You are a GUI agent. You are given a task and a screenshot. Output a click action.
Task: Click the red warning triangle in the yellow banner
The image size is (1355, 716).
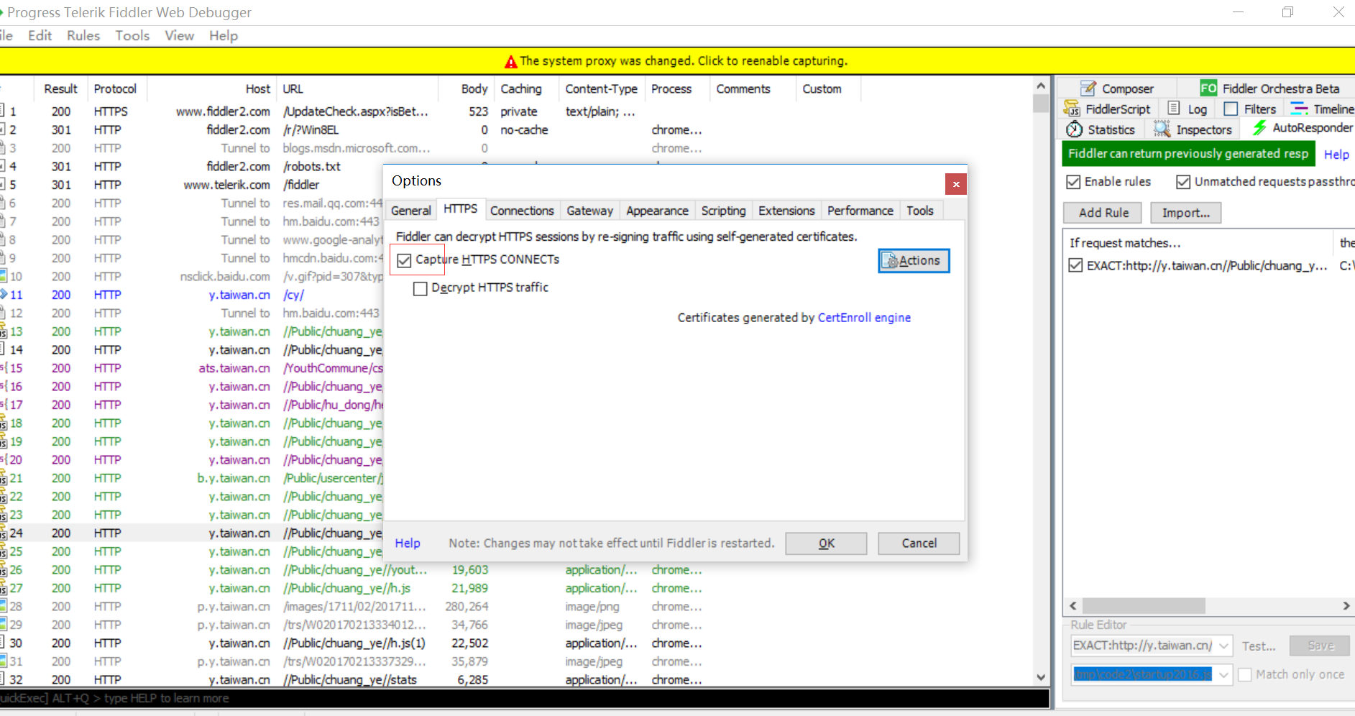click(x=511, y=62)
